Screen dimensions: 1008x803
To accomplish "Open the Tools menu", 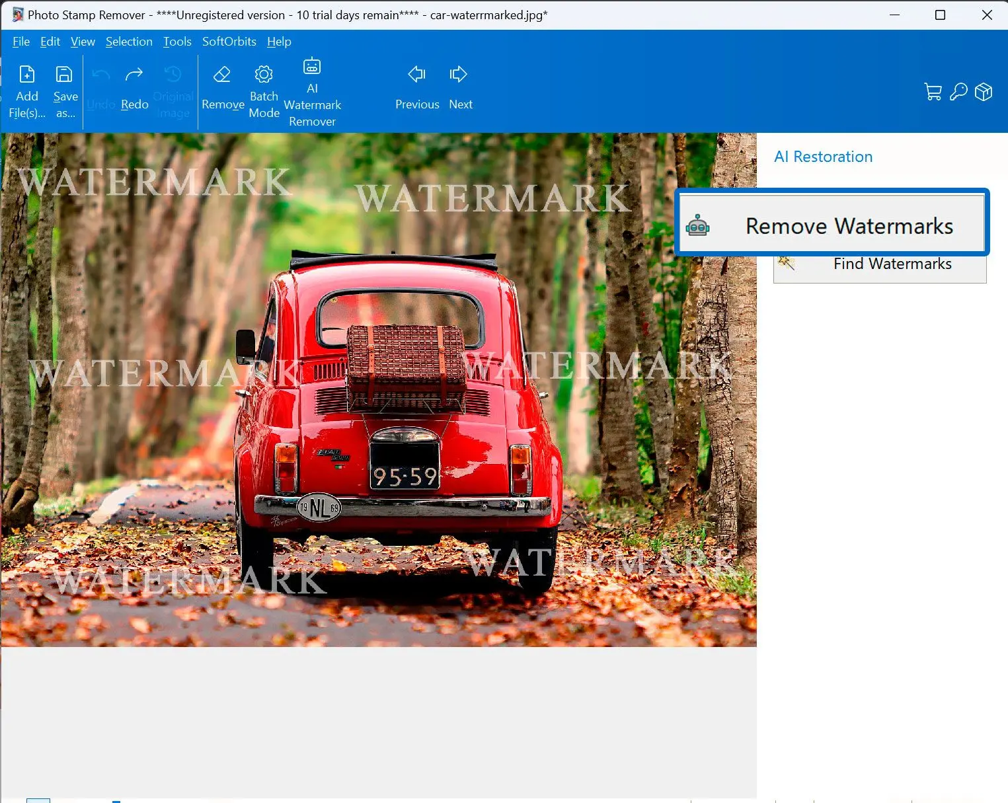I will coord(177,42).
